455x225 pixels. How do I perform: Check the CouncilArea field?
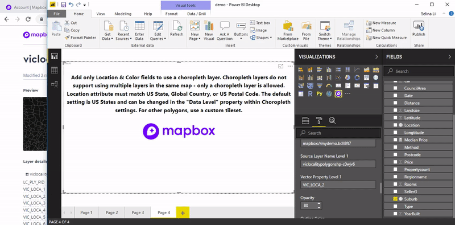(x=395, y=88)
